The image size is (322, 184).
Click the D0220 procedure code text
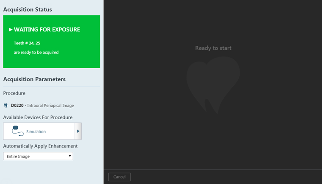[17, 106]
